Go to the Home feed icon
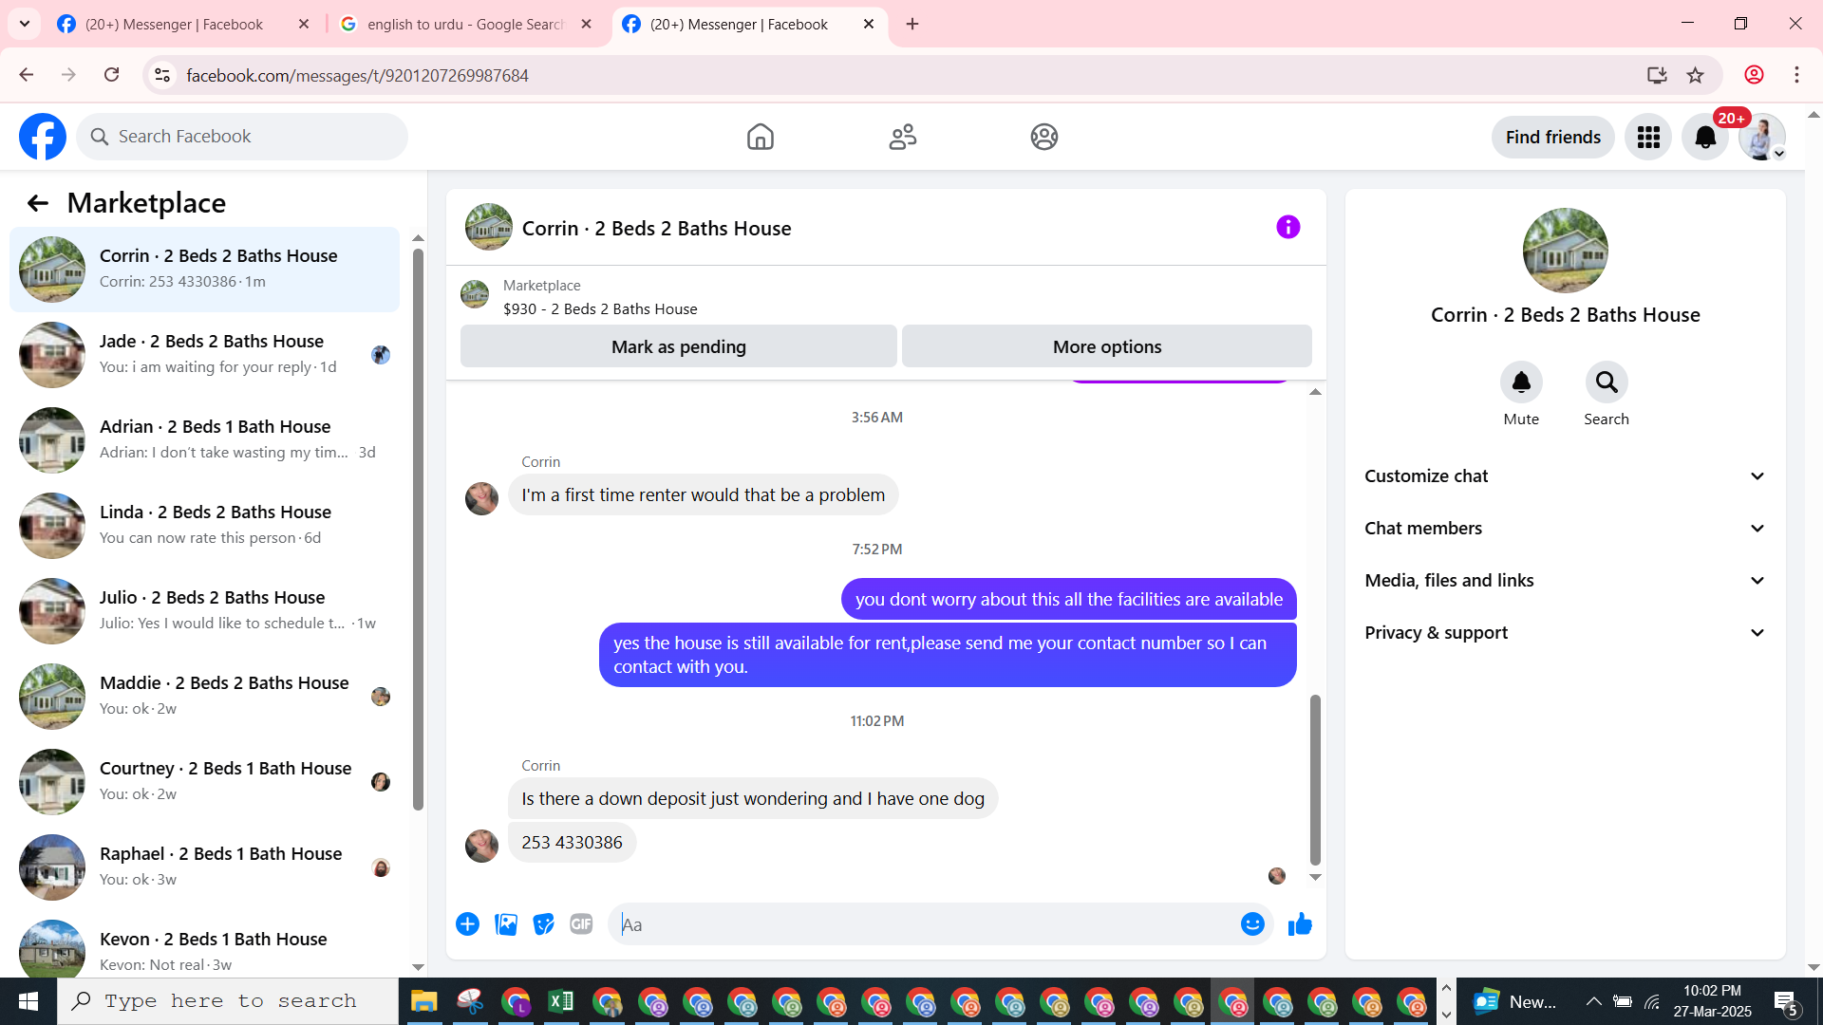The height and width of the screenshot is (1025, 1823). [760, 137]
